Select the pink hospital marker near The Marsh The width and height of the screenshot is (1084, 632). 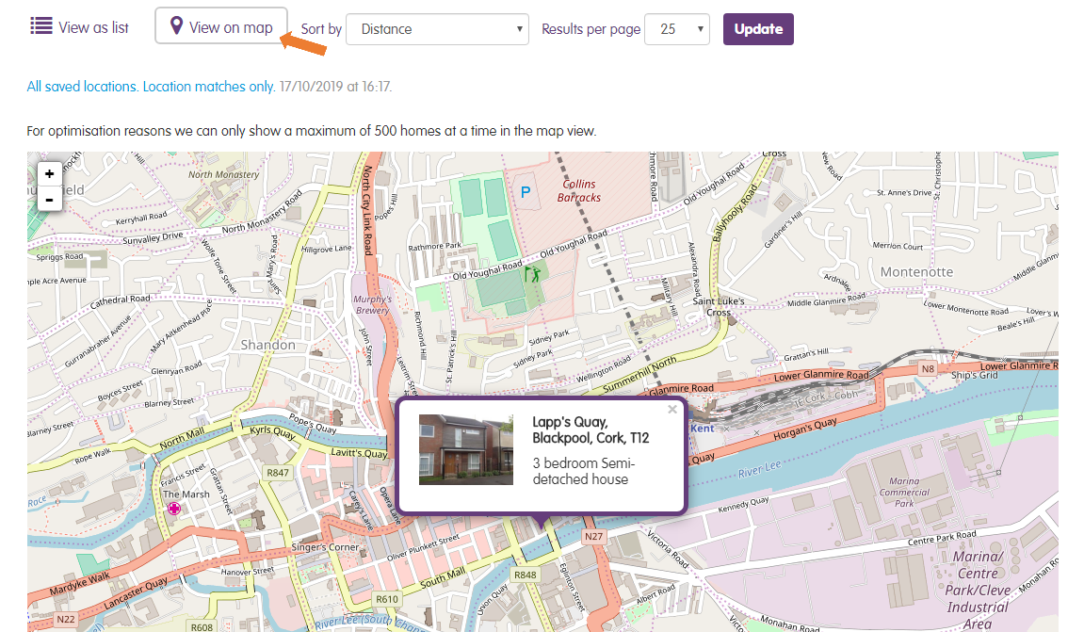pyautogui.click(x=173, y=509)
